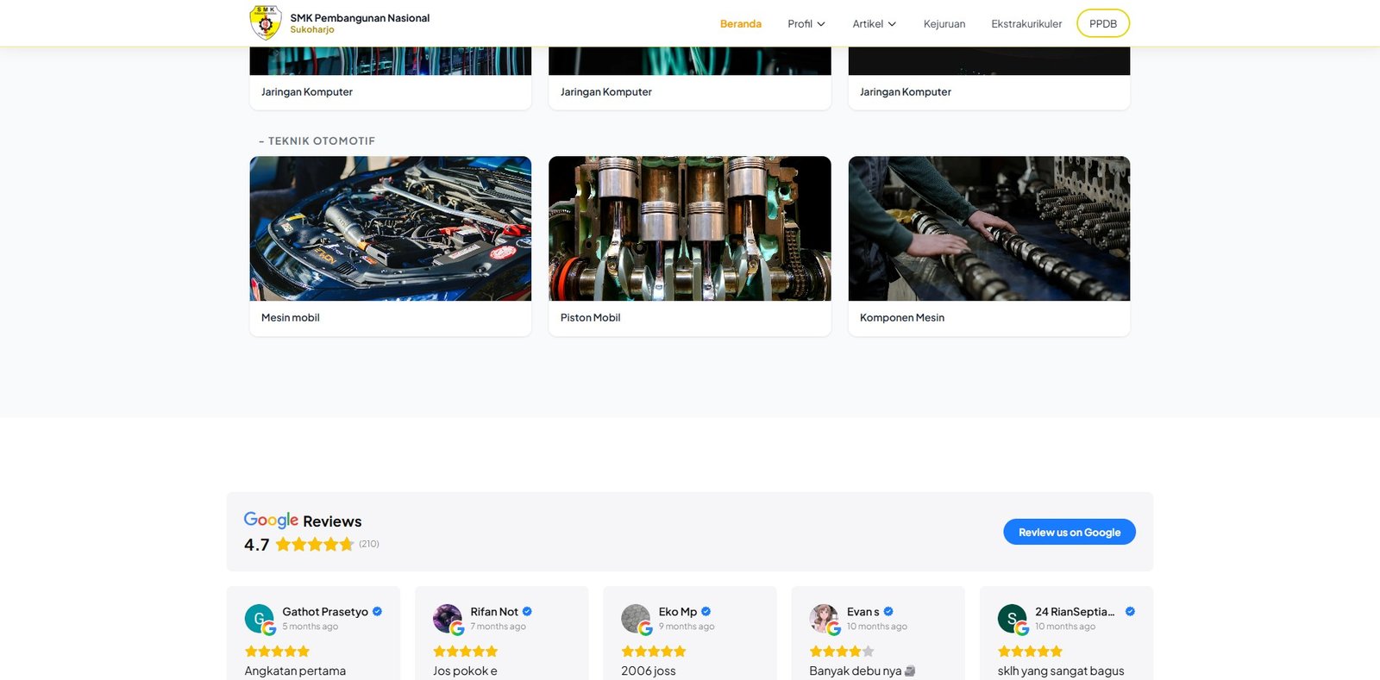The height and width of the screenshot is (680, 1380).
Task: Open the Piston Mobil photo
Action: [690, 228]
